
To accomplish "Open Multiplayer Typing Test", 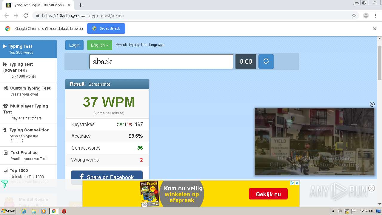I will tap(28, 112).
